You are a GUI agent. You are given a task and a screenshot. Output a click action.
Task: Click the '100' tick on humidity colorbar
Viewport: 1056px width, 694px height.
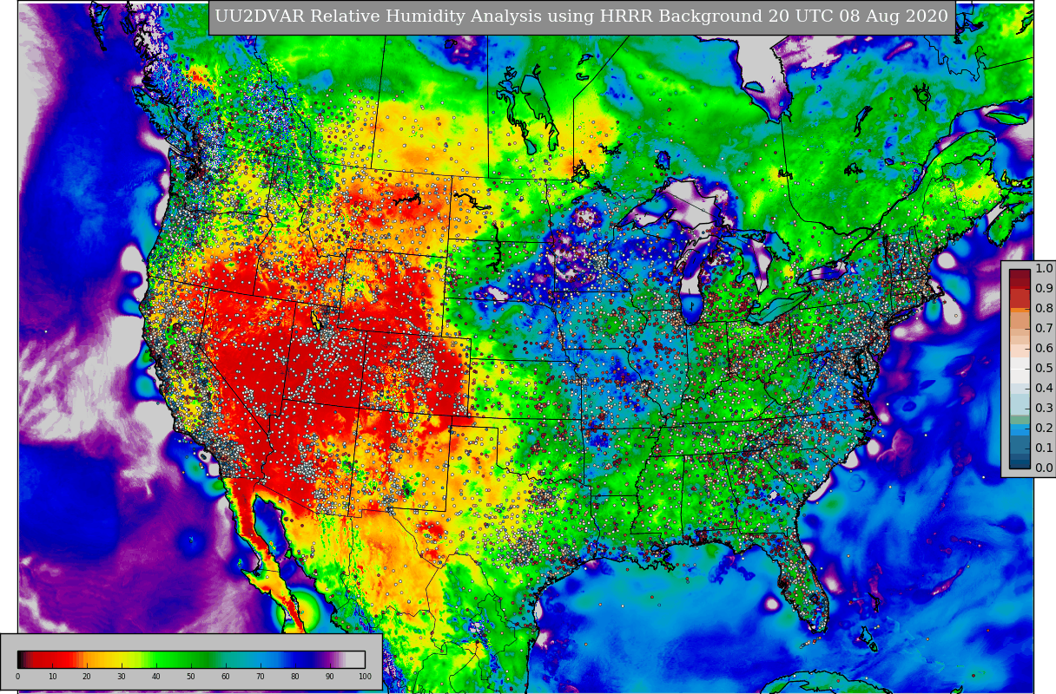point(365,677)
